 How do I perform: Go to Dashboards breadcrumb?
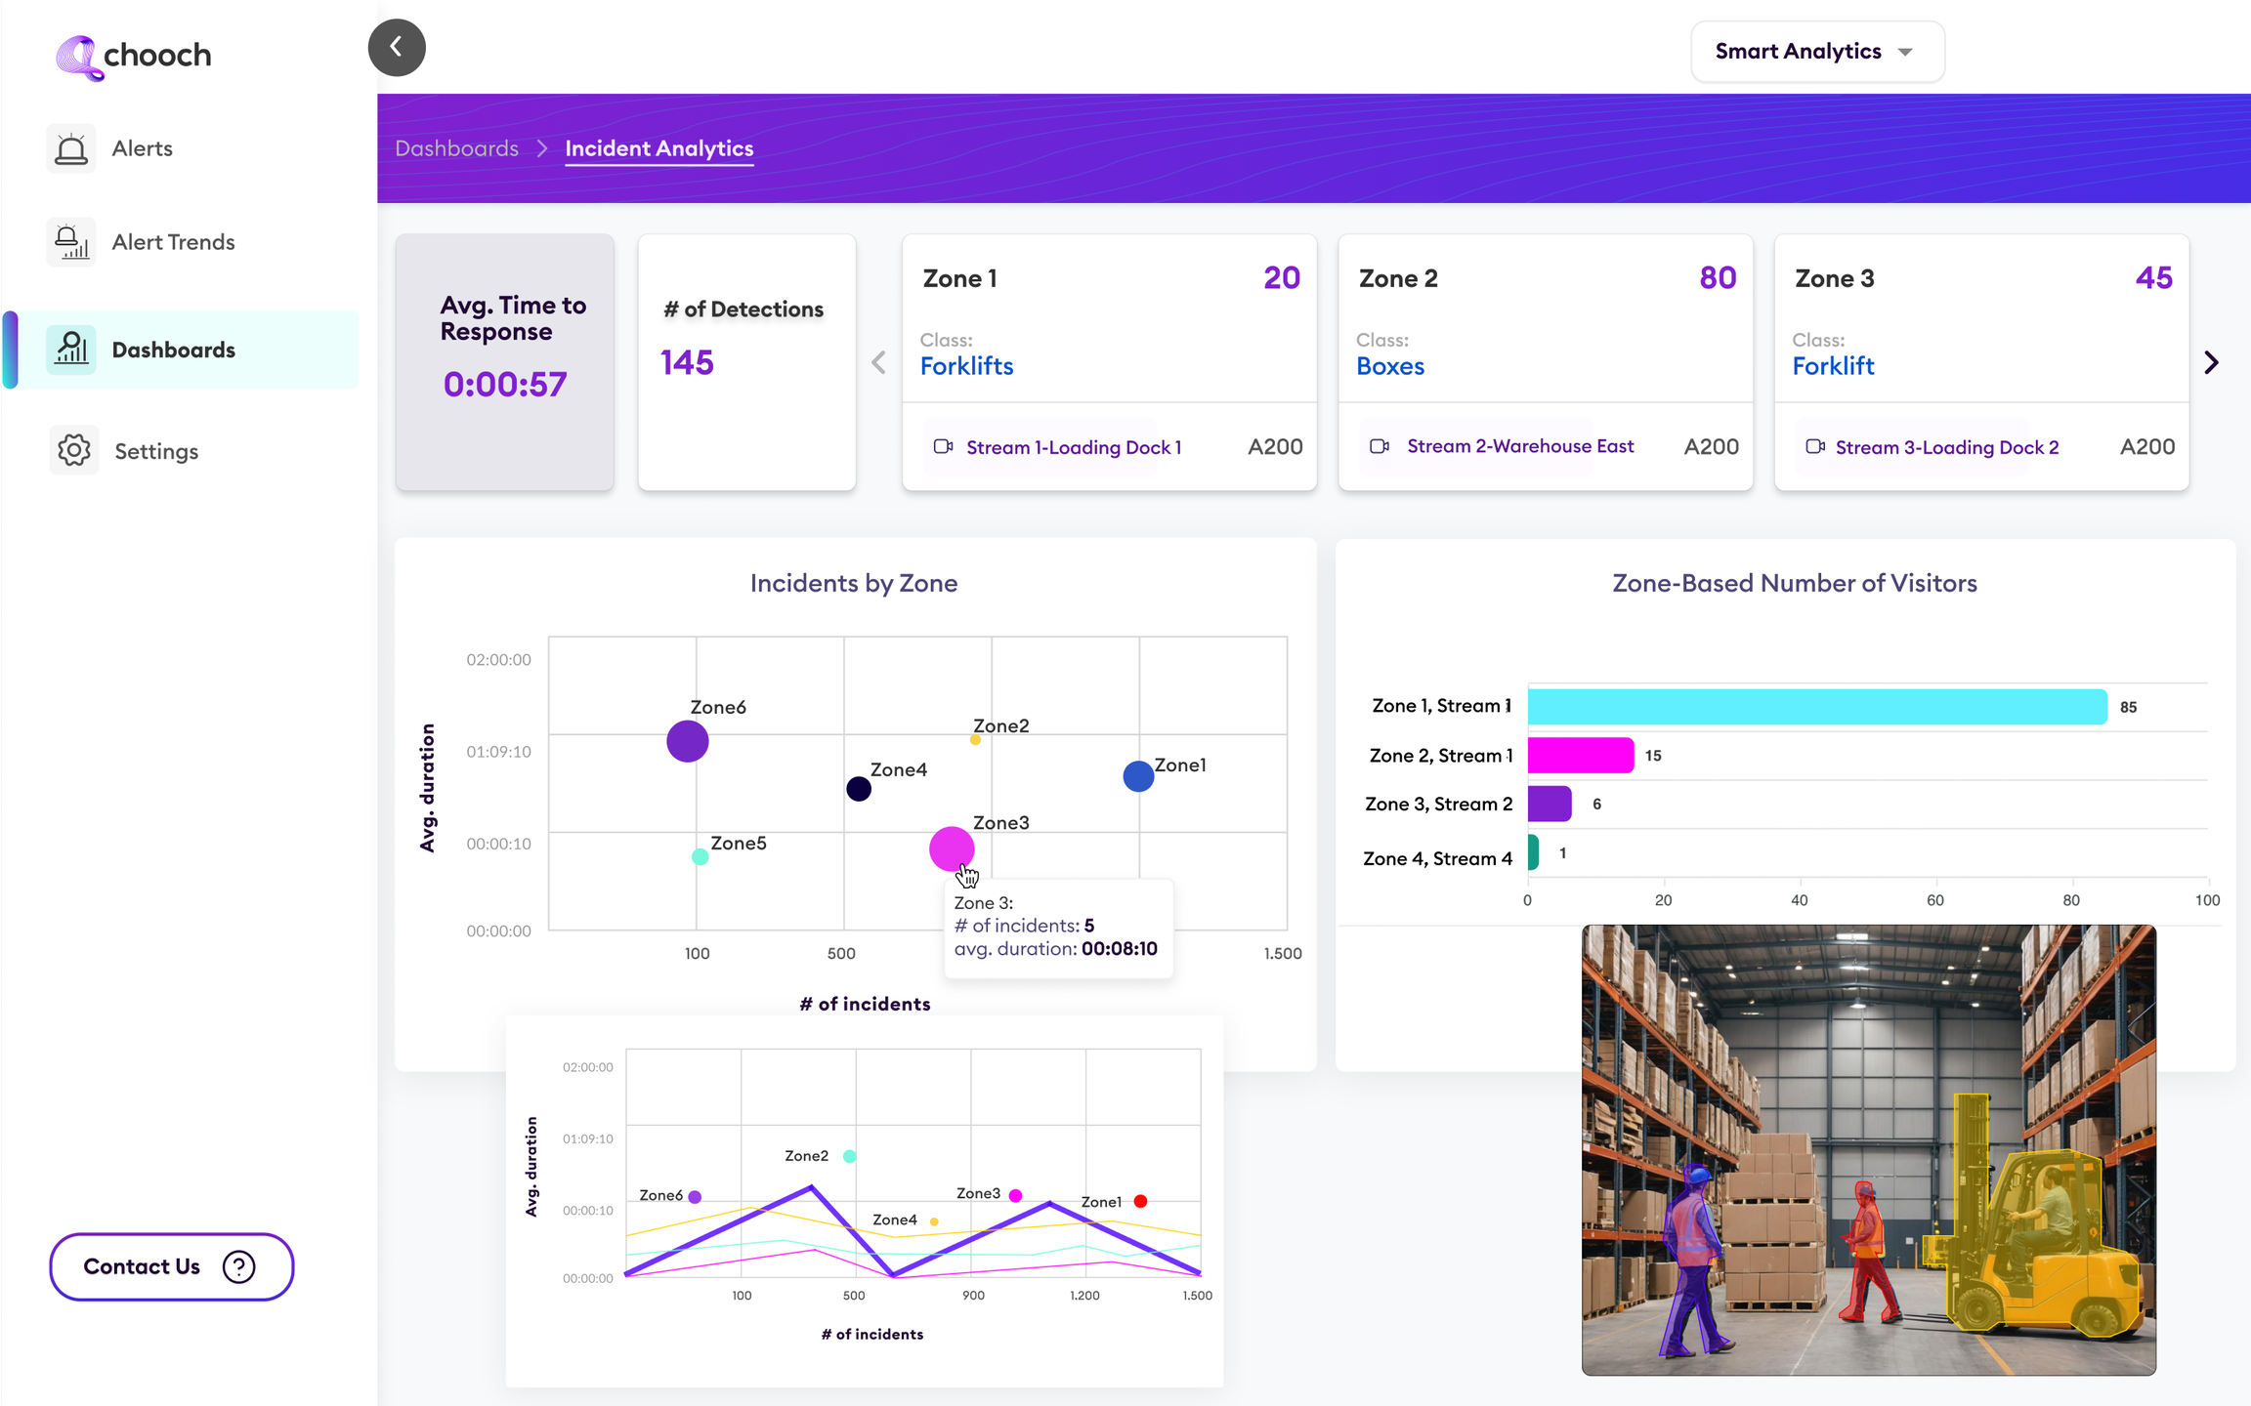(456, 148)
